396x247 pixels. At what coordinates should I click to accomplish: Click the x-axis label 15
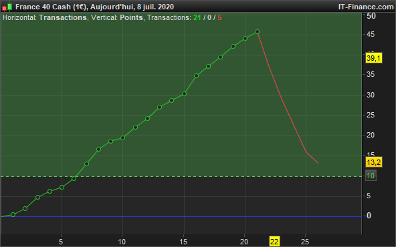coord(183,242)
